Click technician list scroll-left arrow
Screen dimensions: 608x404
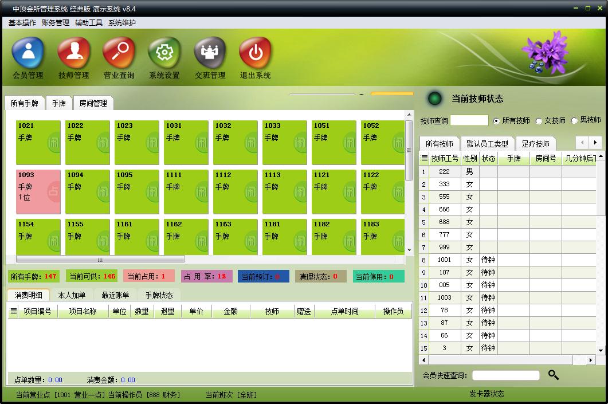423,360
